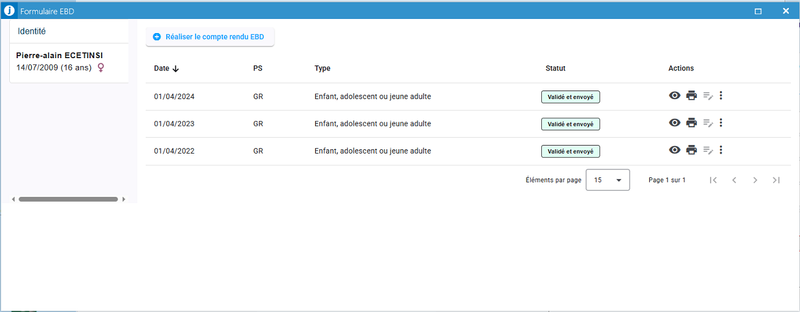The image size is (800, 312).
Task: Go to the first page of results
Action: coord(713,180)
